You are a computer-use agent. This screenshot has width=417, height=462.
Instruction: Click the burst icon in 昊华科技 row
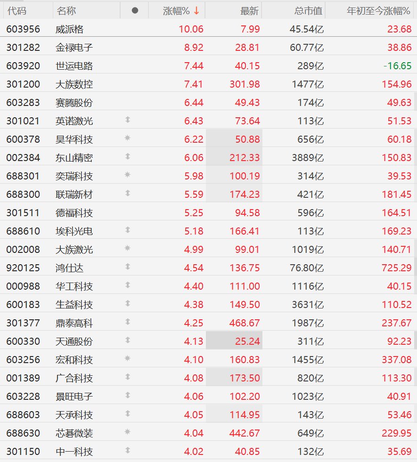(x=128, y=138)
